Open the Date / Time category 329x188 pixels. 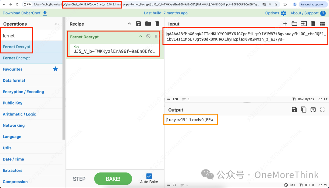pyautogui.click(x=31, y=159)
